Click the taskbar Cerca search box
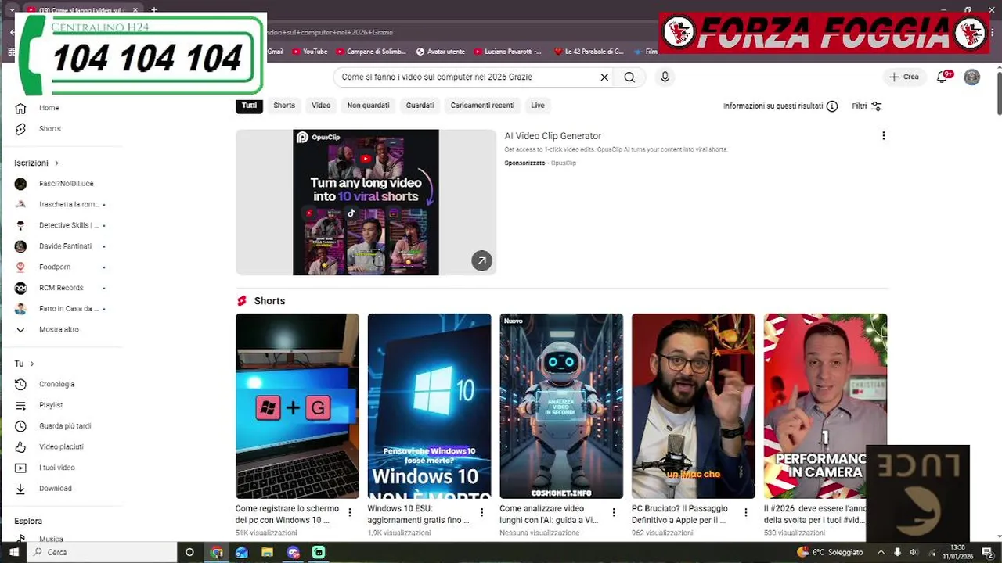The width and height of the screenshot is (1002, 563). coord(102,552)
